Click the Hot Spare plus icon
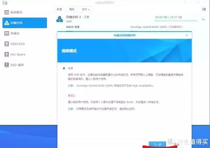 (7, 54)
